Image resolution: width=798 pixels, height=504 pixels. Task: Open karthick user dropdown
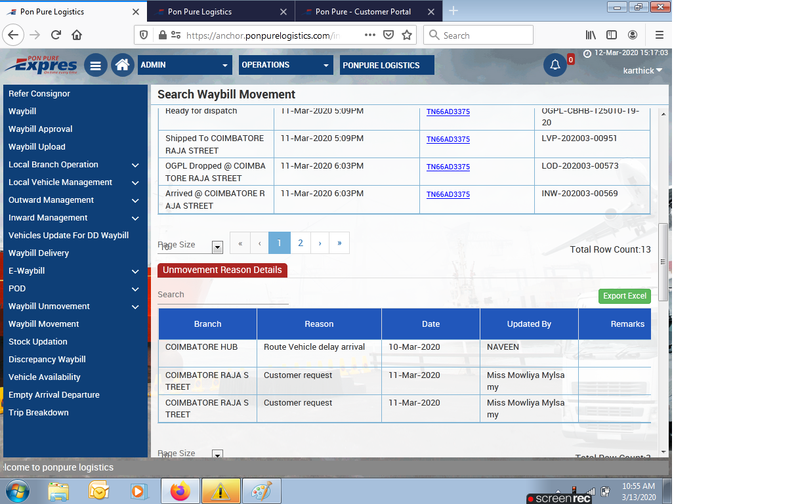tap(642, 70)
